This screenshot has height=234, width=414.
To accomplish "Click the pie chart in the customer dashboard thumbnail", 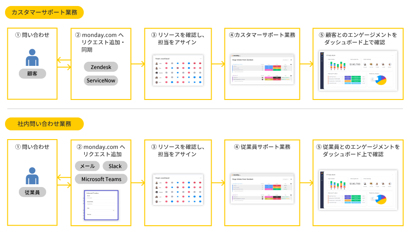I will 381,80.
